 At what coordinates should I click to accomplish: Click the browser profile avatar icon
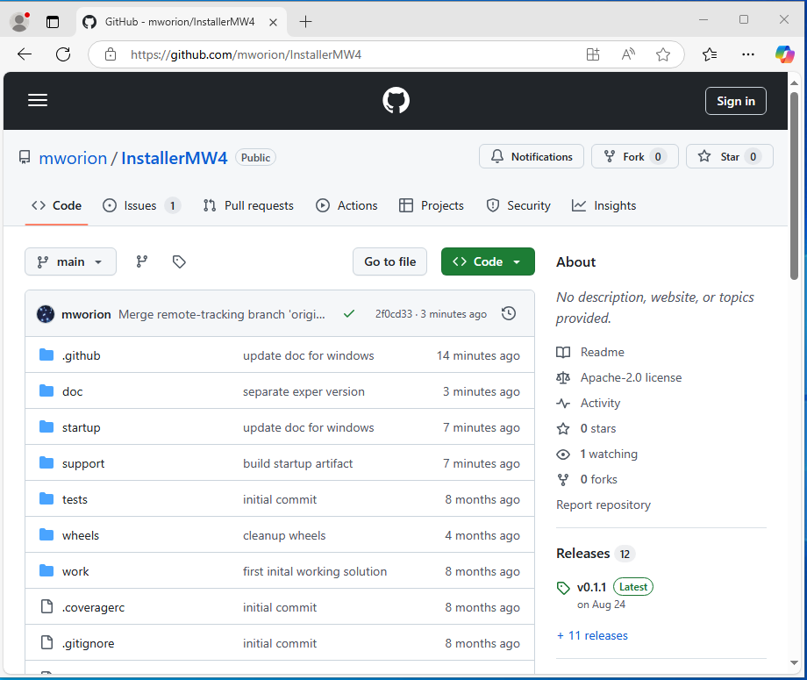(19, 22)
